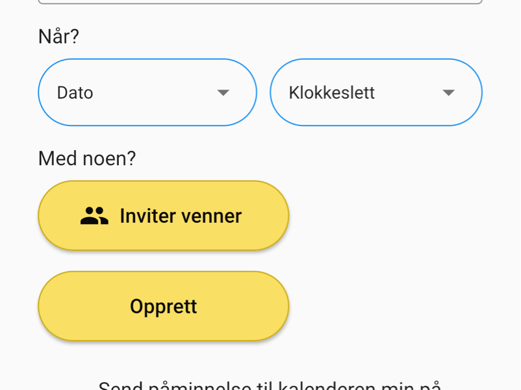This screenshot has height=390, width=521.
Task: Select the Dato text inside the date field
Action: 75,93
